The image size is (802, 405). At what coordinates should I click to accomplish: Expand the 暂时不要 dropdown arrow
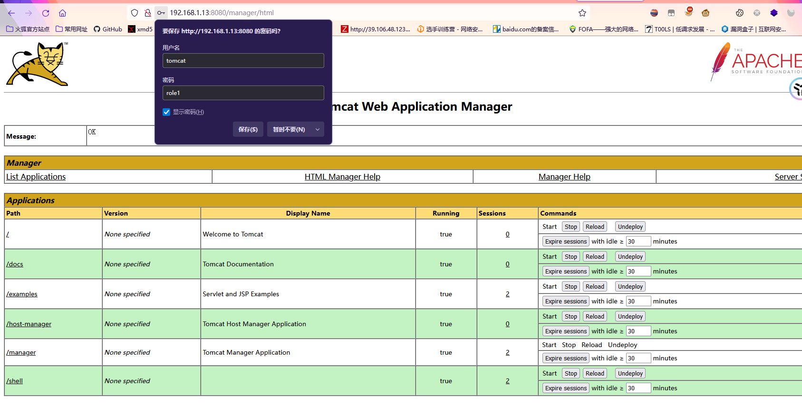[318, 129]
